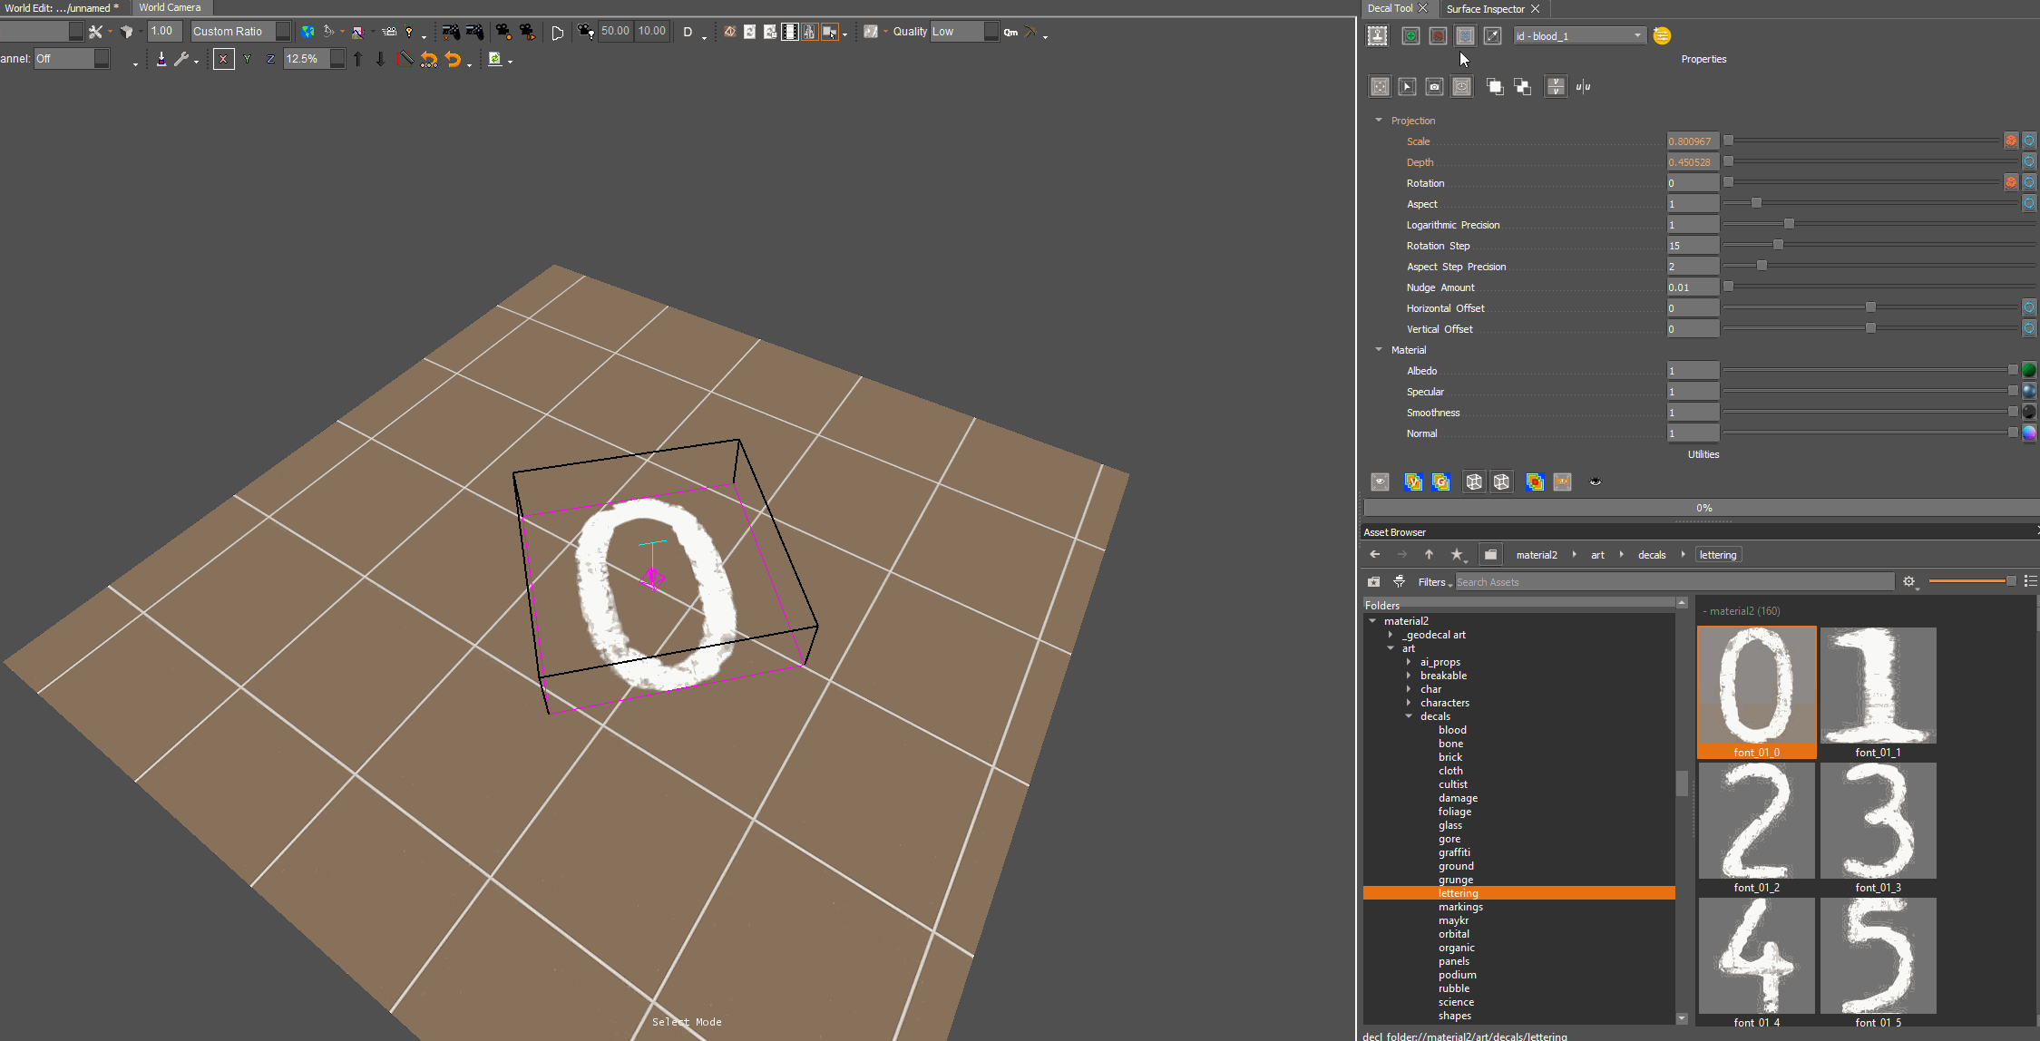
Task: Click the decals breadcrumb in Asset Browser
Action: pyautogui.click(x=1652, y=555)
